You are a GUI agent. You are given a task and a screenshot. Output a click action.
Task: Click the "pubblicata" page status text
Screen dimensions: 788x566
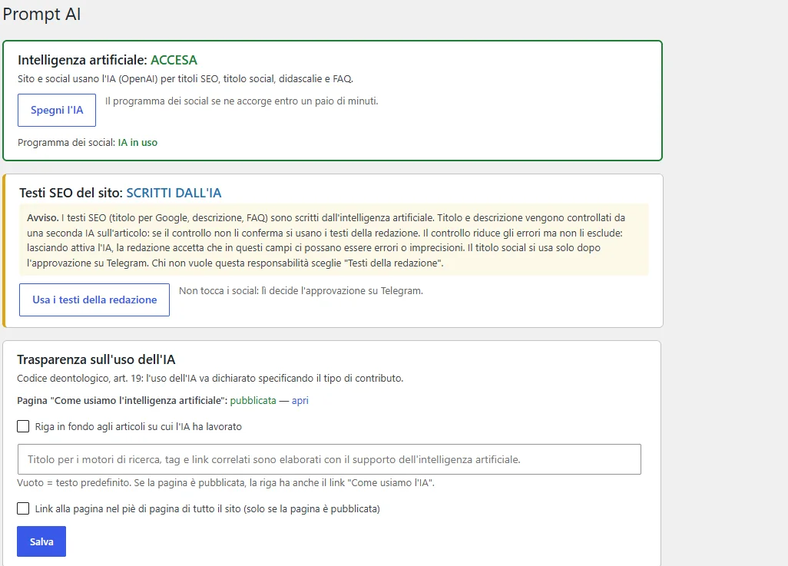pos(253,401)
